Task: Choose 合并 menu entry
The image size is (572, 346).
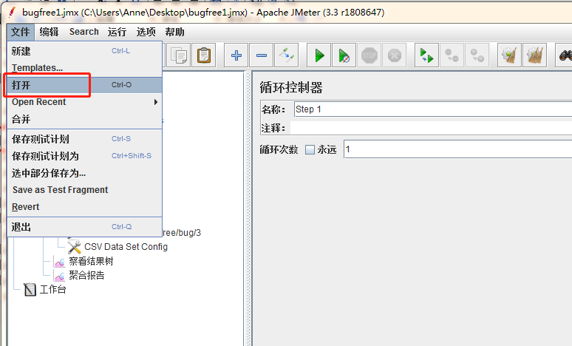Action: 85,119
